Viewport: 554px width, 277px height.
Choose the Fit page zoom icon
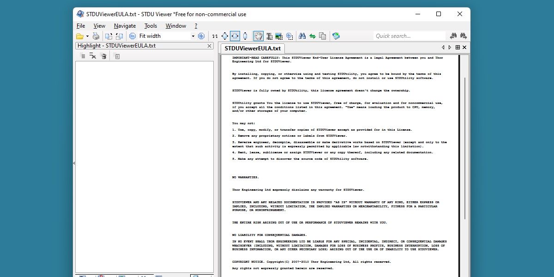[x=225, y=36]
